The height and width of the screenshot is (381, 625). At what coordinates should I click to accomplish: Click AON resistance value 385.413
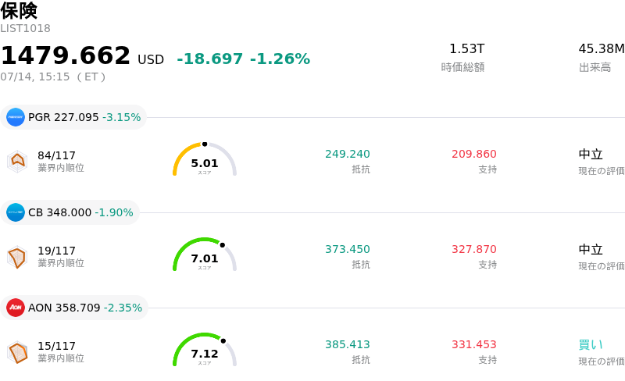[x=348, y=344]
